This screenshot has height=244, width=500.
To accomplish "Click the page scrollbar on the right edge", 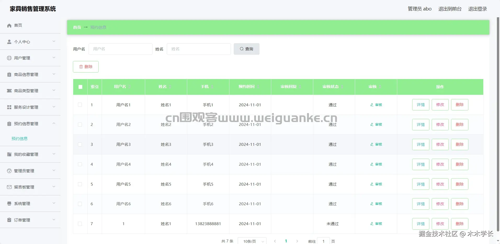I will point(498,124).
